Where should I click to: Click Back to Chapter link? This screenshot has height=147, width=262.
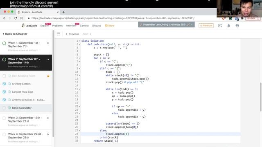coord(15,34)
